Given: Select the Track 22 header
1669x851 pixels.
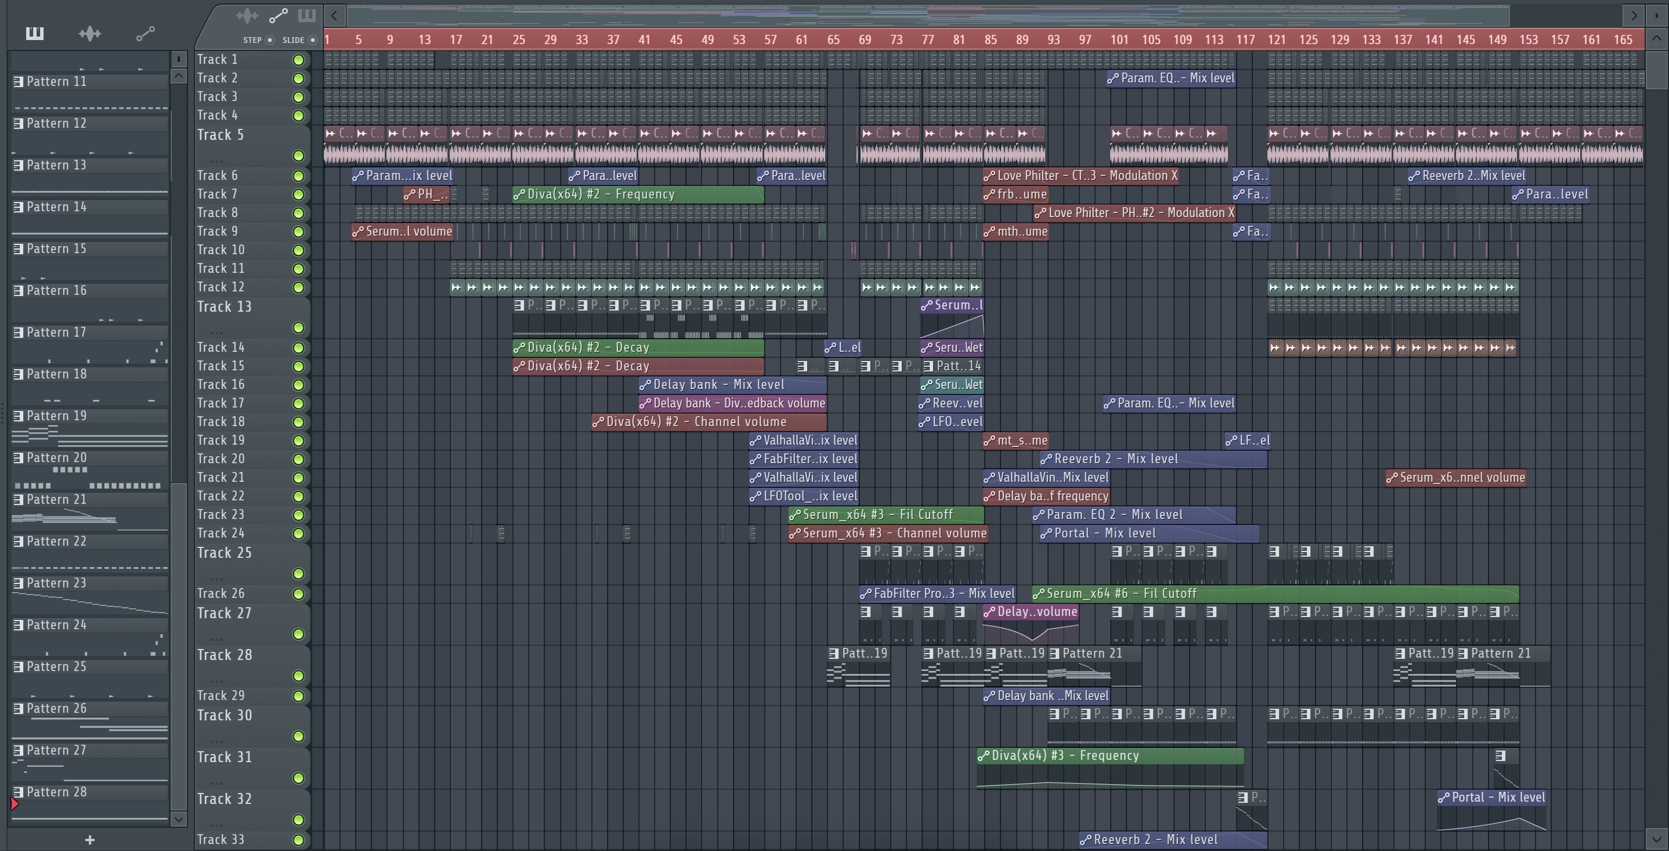Looking at the screenshot, I should click(x=252, y=496).
